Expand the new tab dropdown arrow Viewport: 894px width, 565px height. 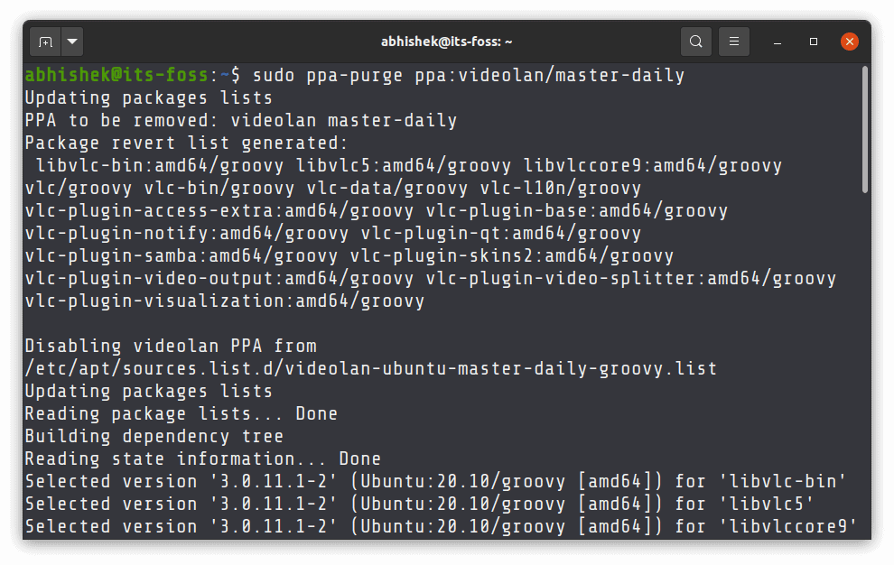tap(72, 42)
